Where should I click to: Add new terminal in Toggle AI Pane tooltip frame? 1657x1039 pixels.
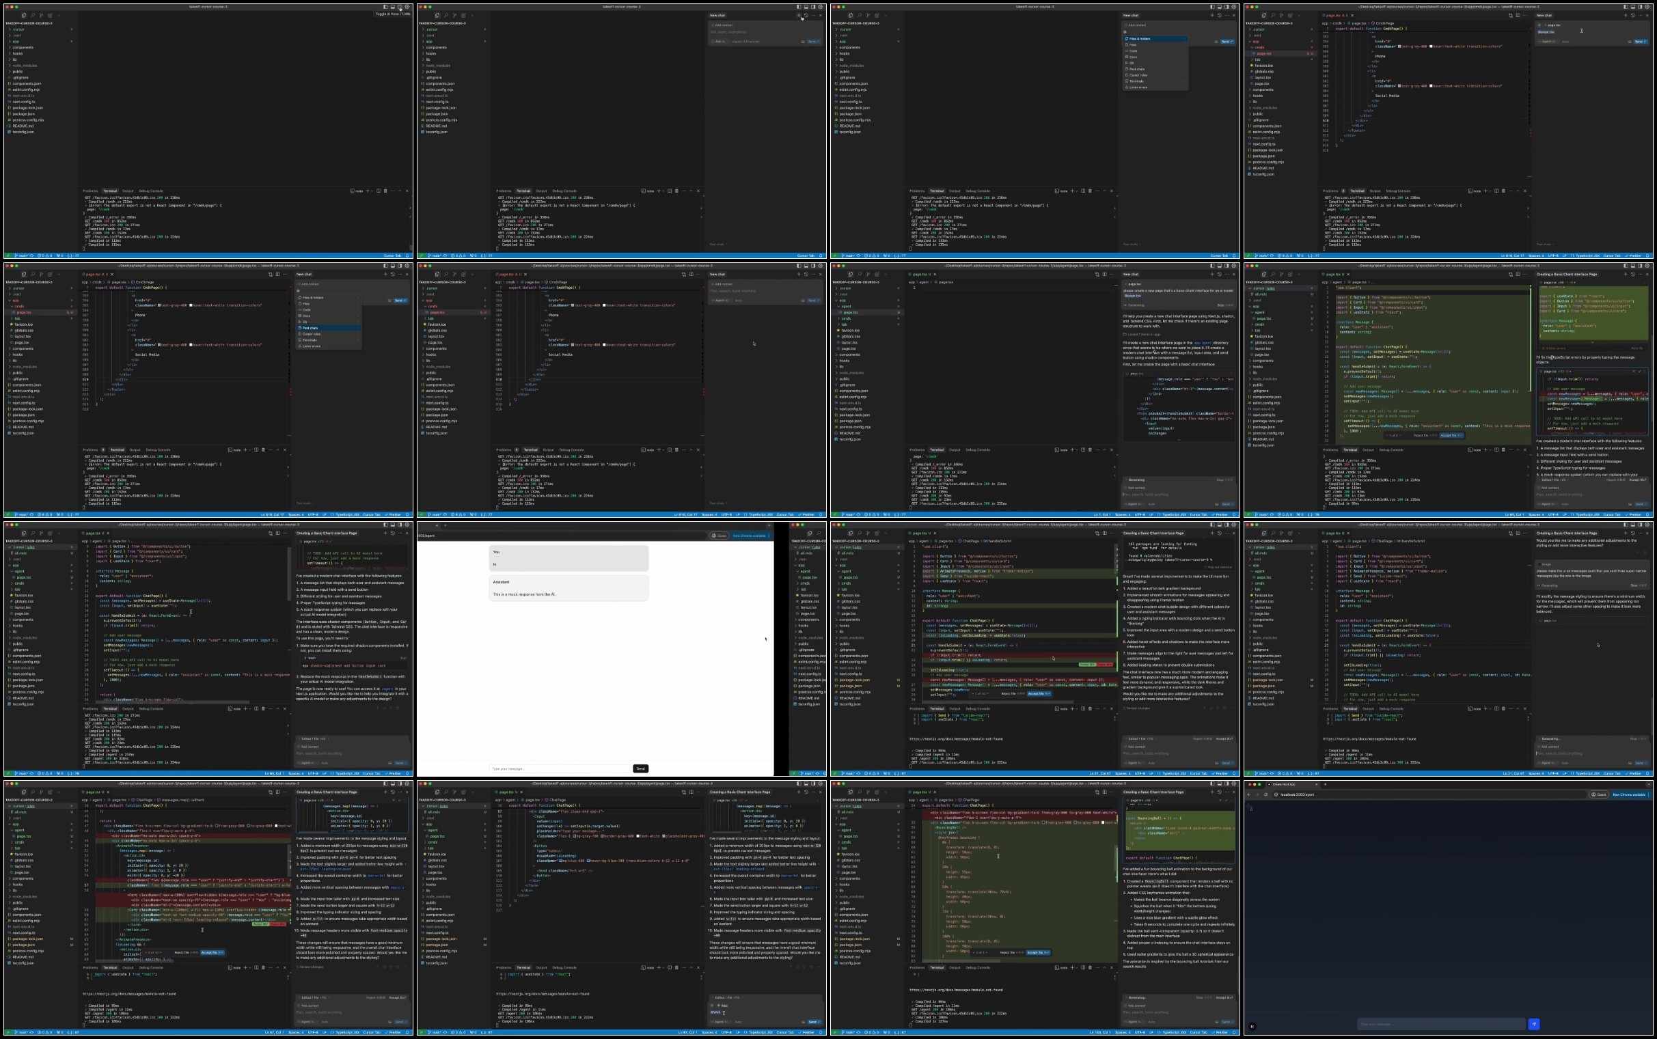coord(368,191)
